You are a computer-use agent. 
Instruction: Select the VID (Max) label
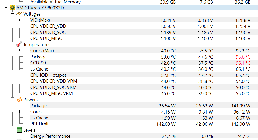[x=40, y=20]
